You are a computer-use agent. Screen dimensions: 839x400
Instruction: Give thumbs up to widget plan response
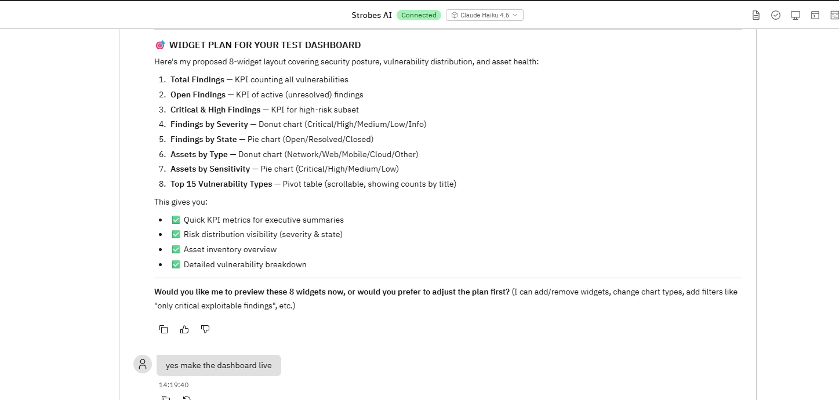click(184, 329)
